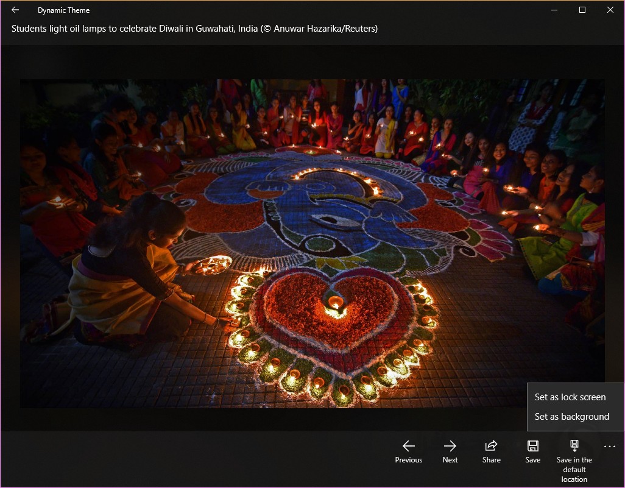Go back using the top-left arrow
Image resolution: width=625 pixels, height=488 pixels.
pyautogui.click(x=15, y=10)
